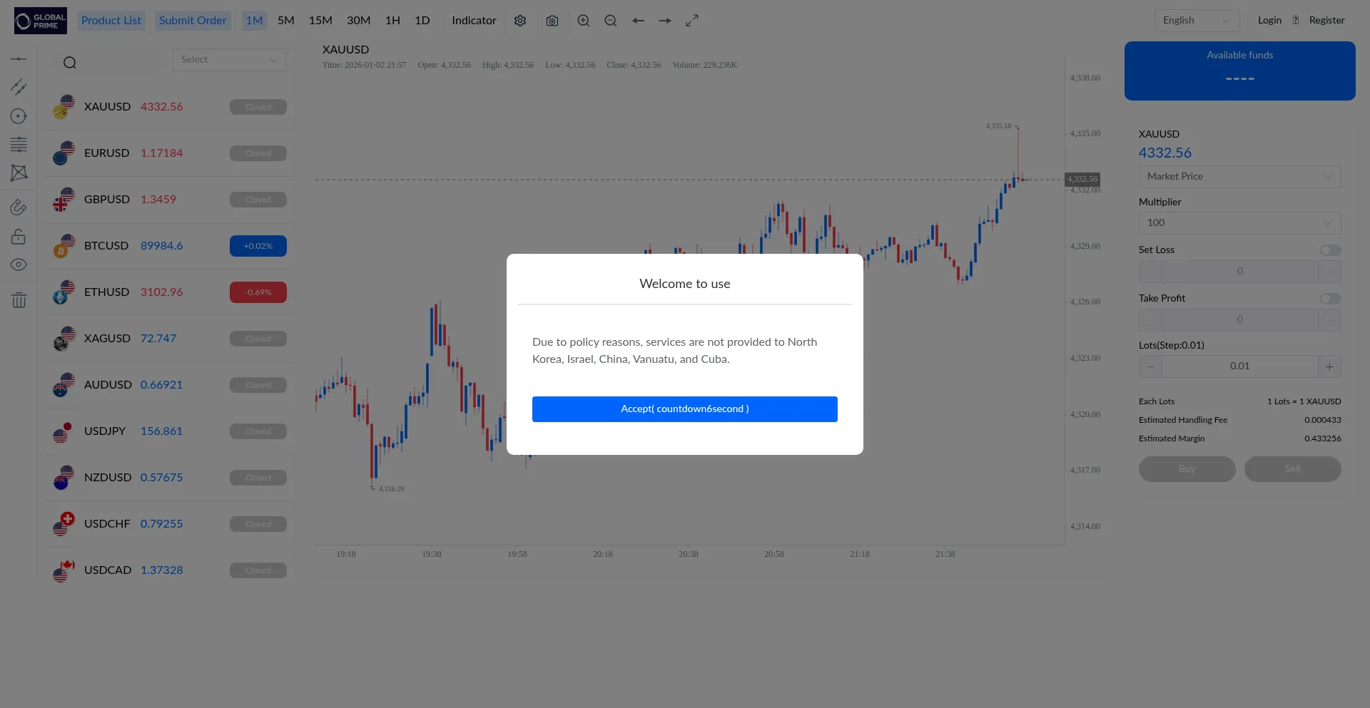Click the search magnifier icon

[x=70, y=63]
